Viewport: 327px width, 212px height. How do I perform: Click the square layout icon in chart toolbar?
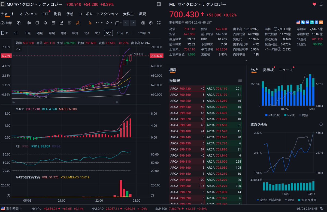(37, 23)
